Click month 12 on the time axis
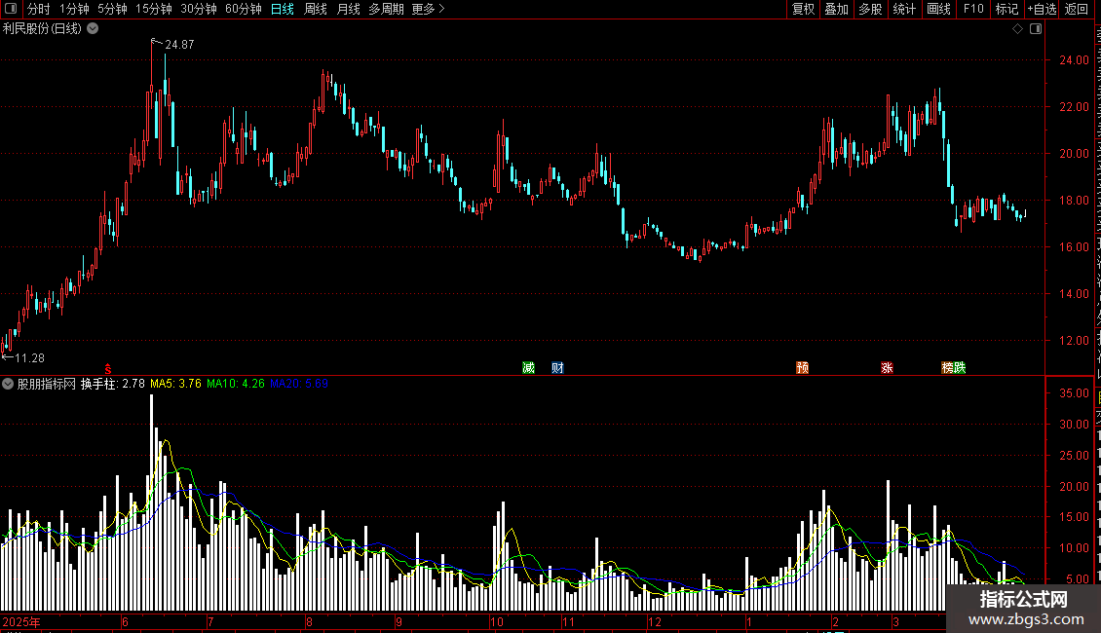The width and height of the screenshot is (1101, 633). [655, 621]
